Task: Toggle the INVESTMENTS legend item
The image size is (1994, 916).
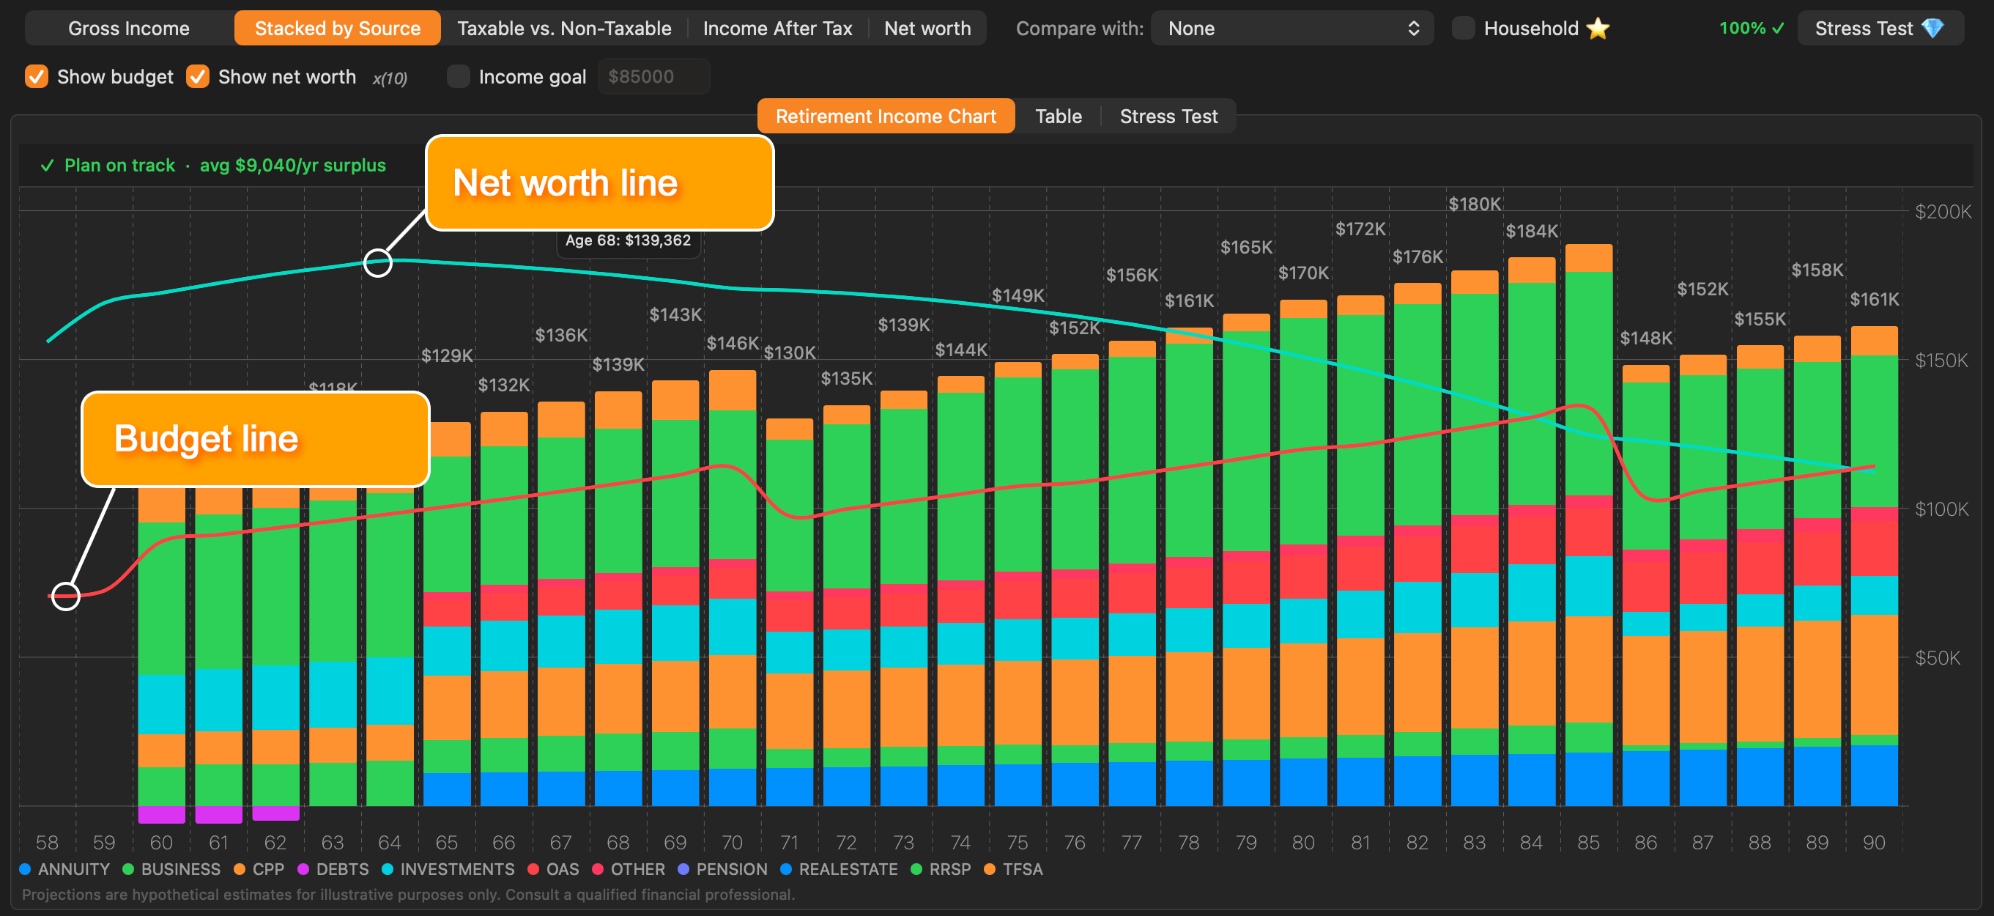Action: click(448, 870)
